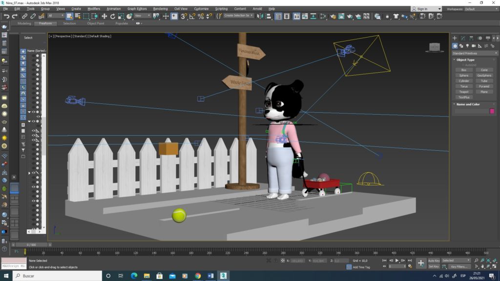The width and height of the screenshot is (500, 281).
Task: Click the Undo arrow in the main toolbar
Action: 6,16
